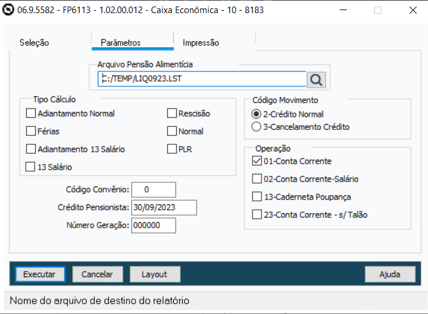
Task: Switch to the Seleção tab
Action: [x=34, y=43]
